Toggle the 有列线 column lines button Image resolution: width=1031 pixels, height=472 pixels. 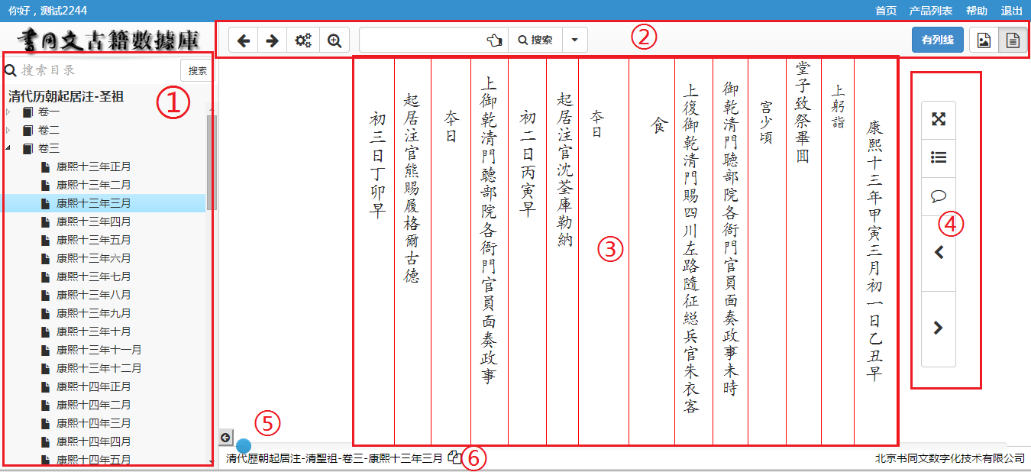[x=937, y=40]
